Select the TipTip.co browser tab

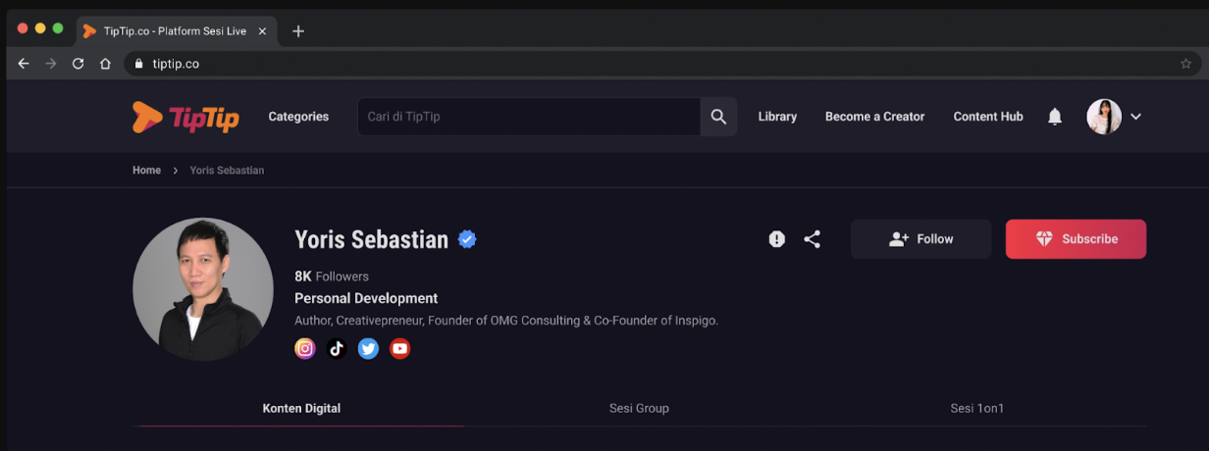176,31
